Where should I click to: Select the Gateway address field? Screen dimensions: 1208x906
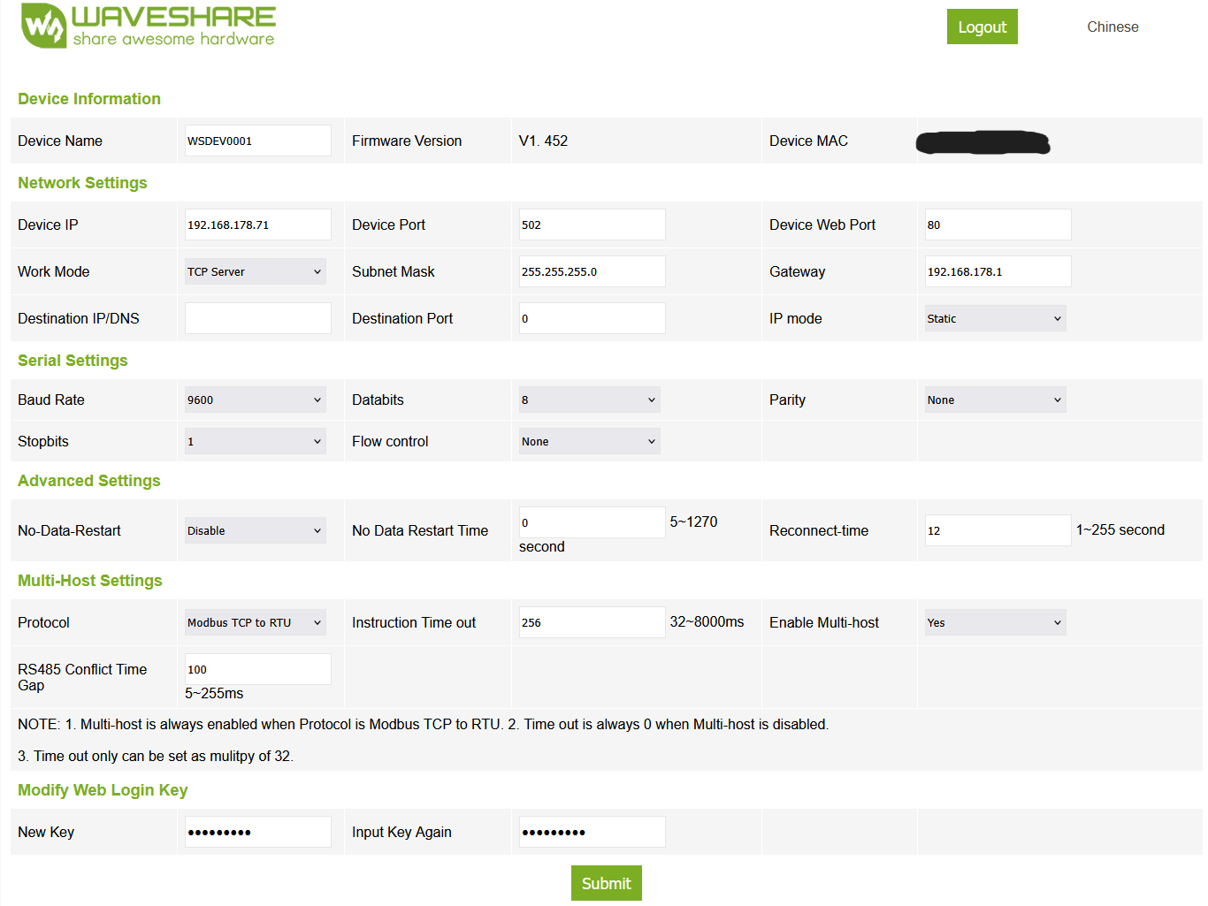998,271
